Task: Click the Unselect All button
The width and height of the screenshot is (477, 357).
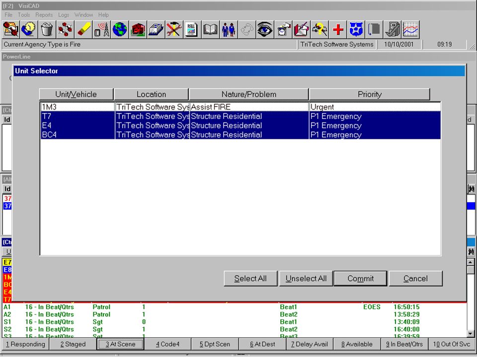Action: coord(306,278)
